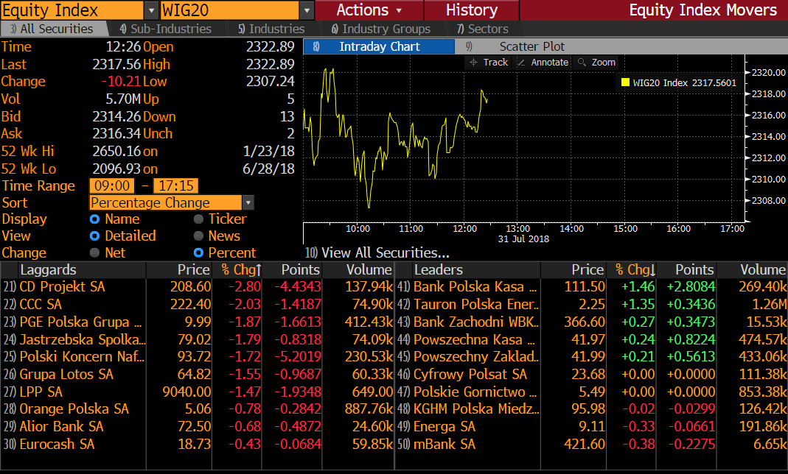Image resolution: width=788 pixels, height=474 pixels.
Task: Click the History button
Action: tap(471, 10)
